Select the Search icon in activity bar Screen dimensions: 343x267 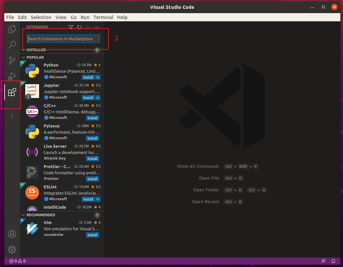pos(12,45)
